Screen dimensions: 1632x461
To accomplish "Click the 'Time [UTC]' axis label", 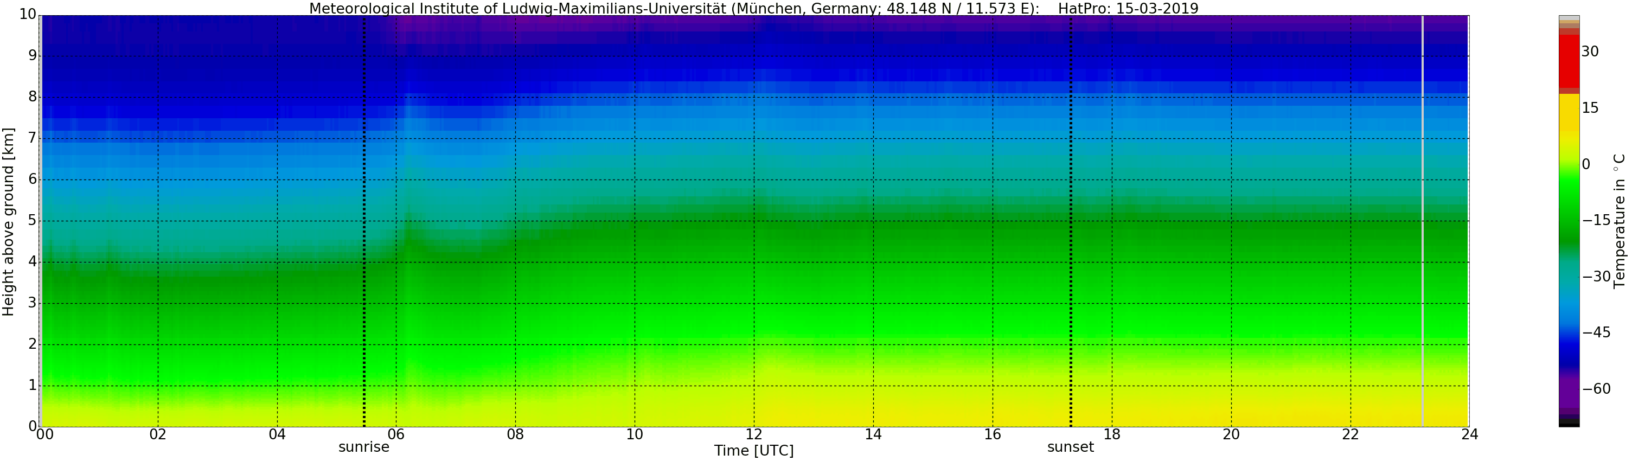I will coord(753,451).
